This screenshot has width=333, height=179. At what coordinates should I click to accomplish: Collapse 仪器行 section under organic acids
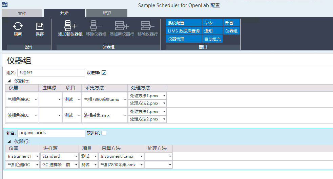point(9,141)
